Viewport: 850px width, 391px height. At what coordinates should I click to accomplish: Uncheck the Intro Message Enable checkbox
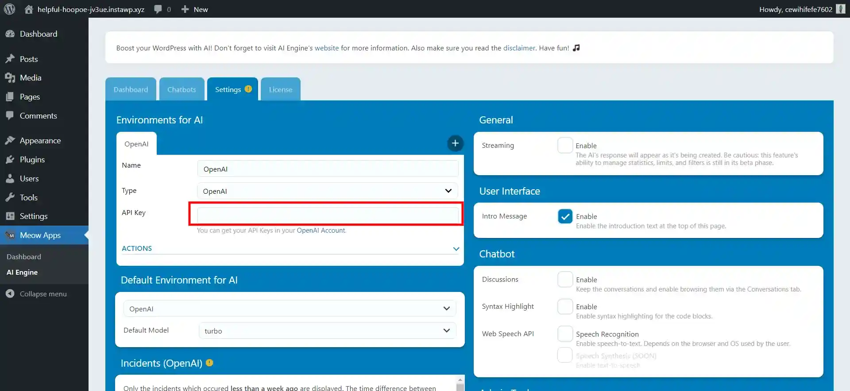point(565,216)
